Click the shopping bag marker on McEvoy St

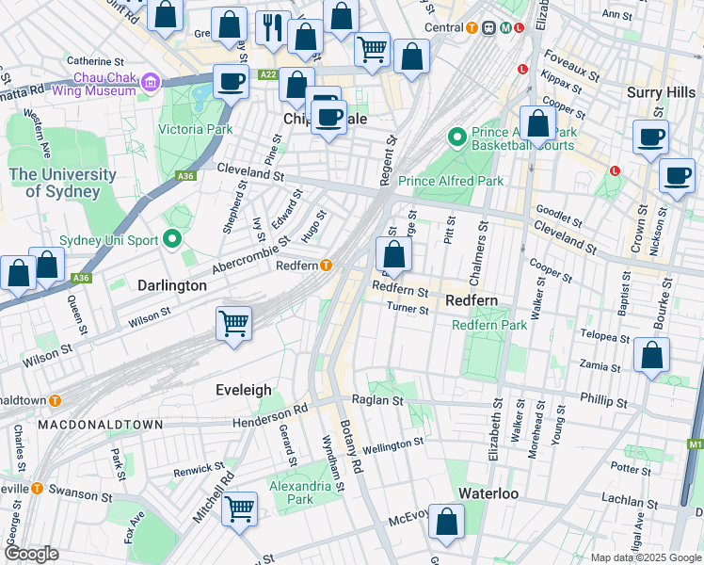pyautogui.click(x=446, y=525)
